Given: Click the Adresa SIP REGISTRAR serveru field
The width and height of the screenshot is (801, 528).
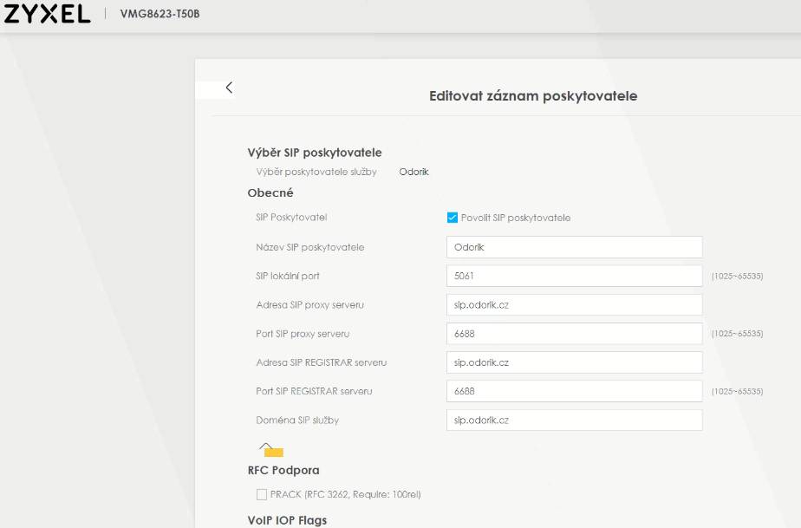Looking at the screenshot, I should pyautogui.click(x=574, y=362).
